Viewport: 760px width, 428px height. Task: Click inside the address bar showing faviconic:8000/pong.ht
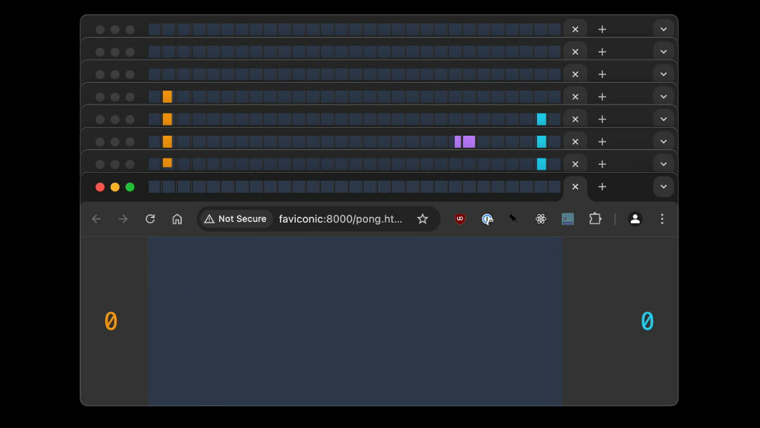click(x=340, y=219)
